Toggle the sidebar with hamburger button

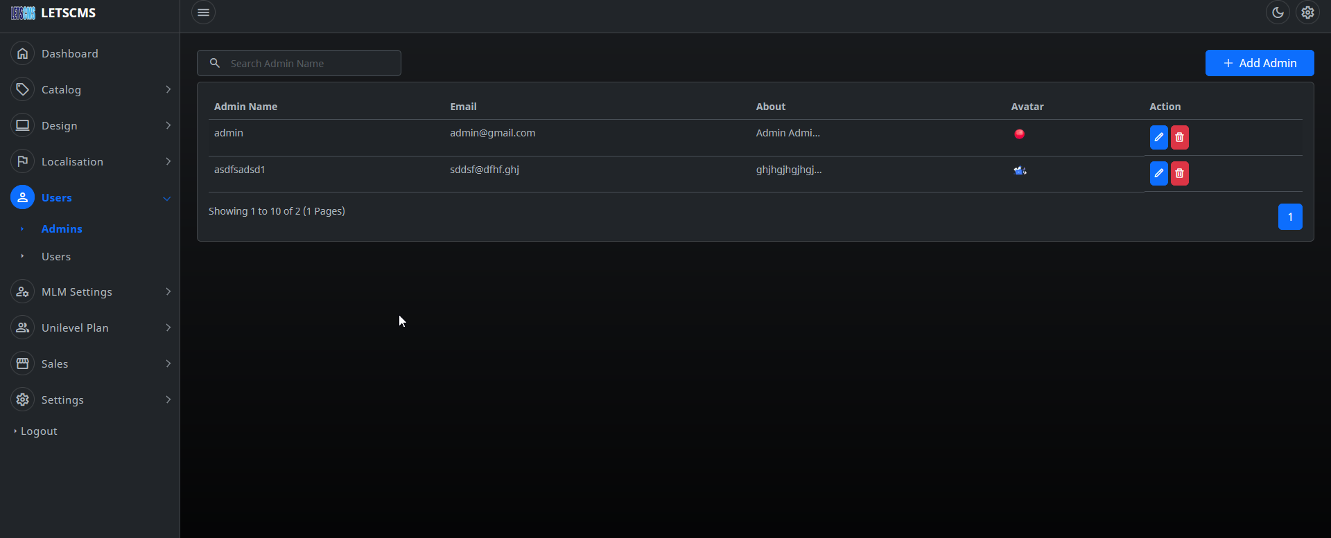(203, 12)
